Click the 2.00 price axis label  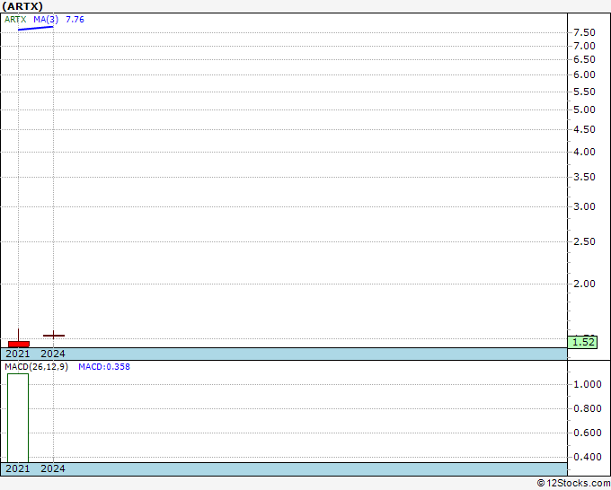coord(585,284)
